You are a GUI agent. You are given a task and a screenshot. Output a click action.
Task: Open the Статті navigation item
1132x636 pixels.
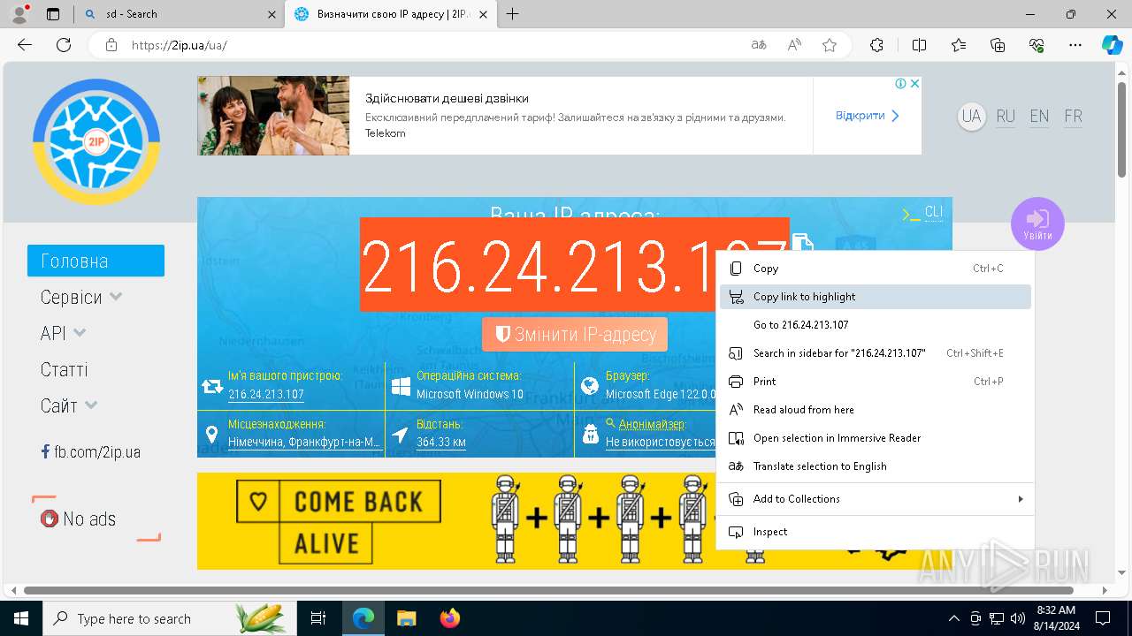(64, 370)
